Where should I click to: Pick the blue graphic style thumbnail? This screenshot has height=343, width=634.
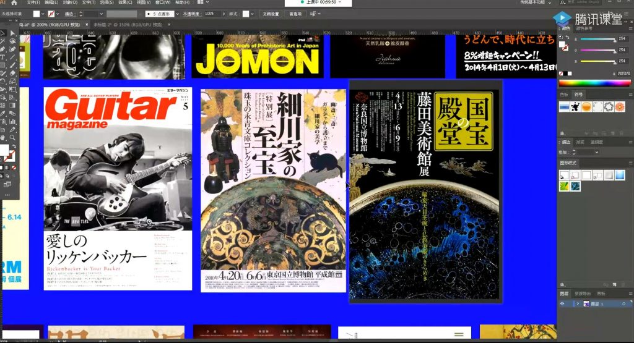(620, 175)
